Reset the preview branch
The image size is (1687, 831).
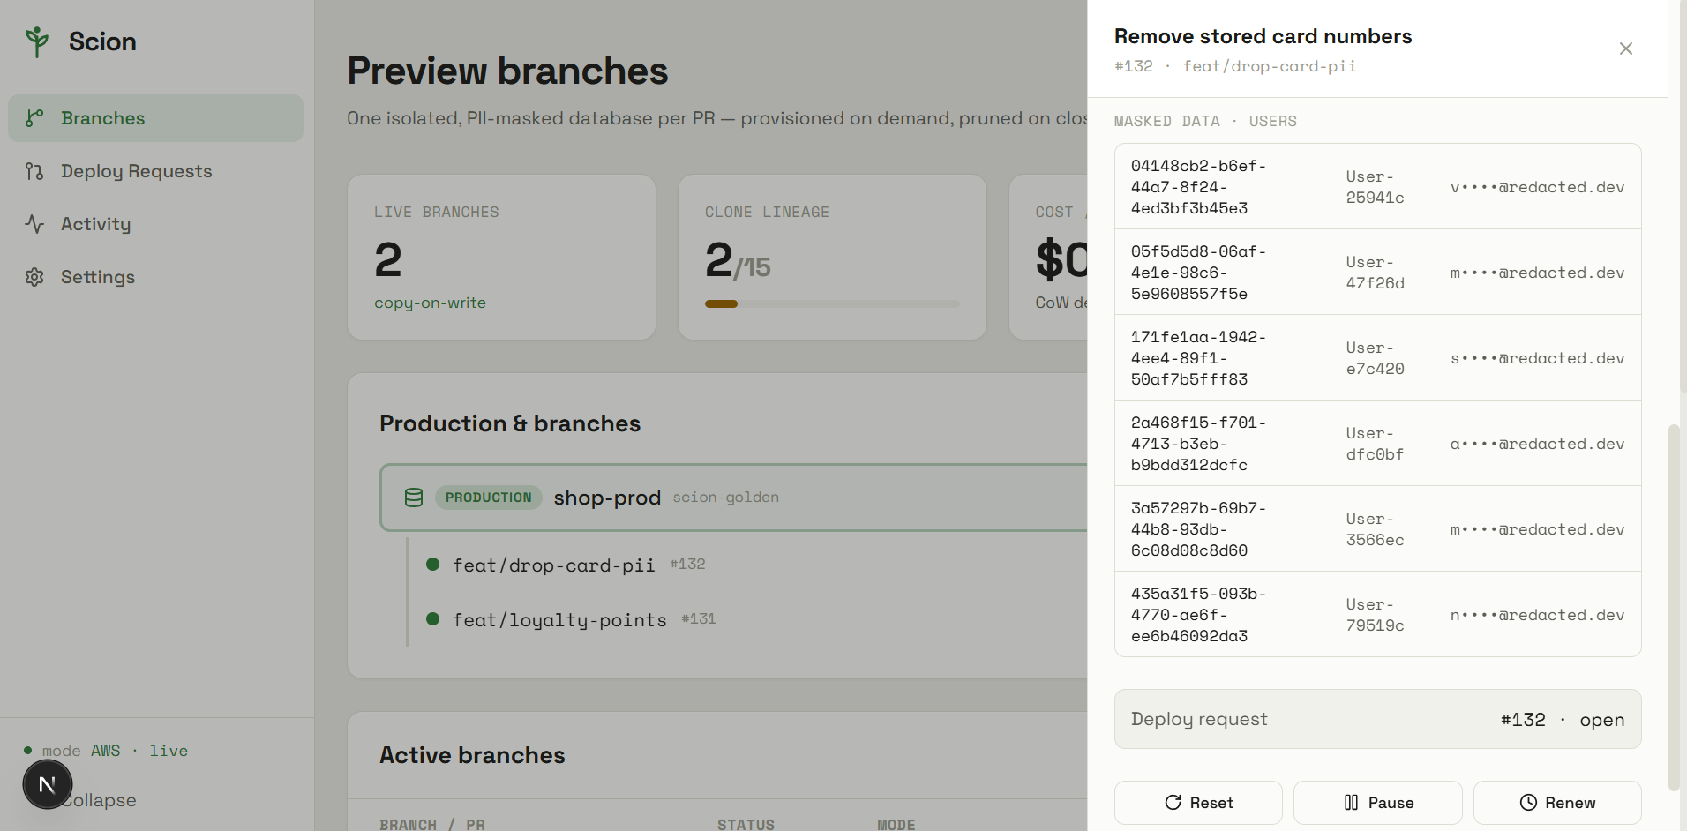(1198, 803)
